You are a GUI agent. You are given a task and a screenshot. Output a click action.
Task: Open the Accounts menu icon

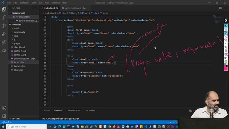click(x=4, y=108)
